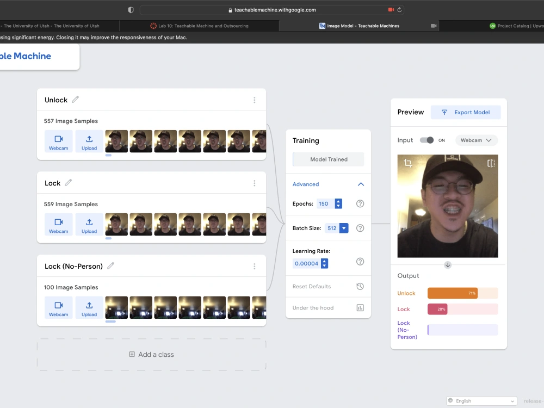
Task: Click '557 Image Samples' text
Action: coord(71,121)
